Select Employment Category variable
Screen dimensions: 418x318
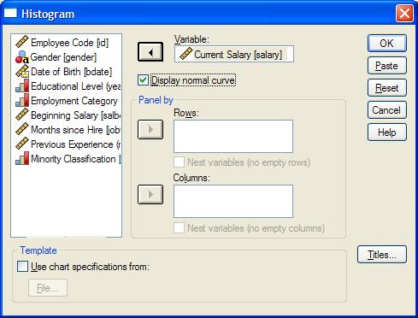74,101
